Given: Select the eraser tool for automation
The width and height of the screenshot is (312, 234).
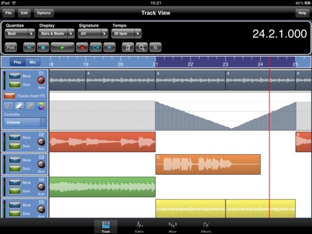Looking at the screenshot, I should pyautogui.click(x=19, y=106).
